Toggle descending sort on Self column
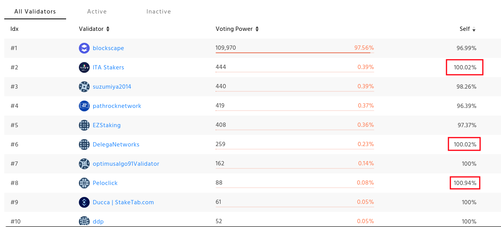 (x=474, y=29)
